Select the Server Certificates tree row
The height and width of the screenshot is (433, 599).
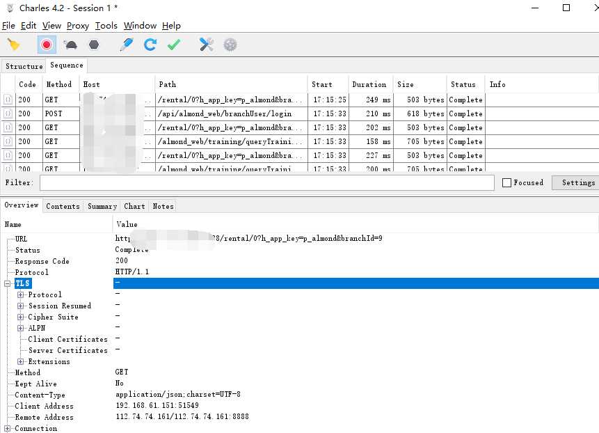coord(299,350)
